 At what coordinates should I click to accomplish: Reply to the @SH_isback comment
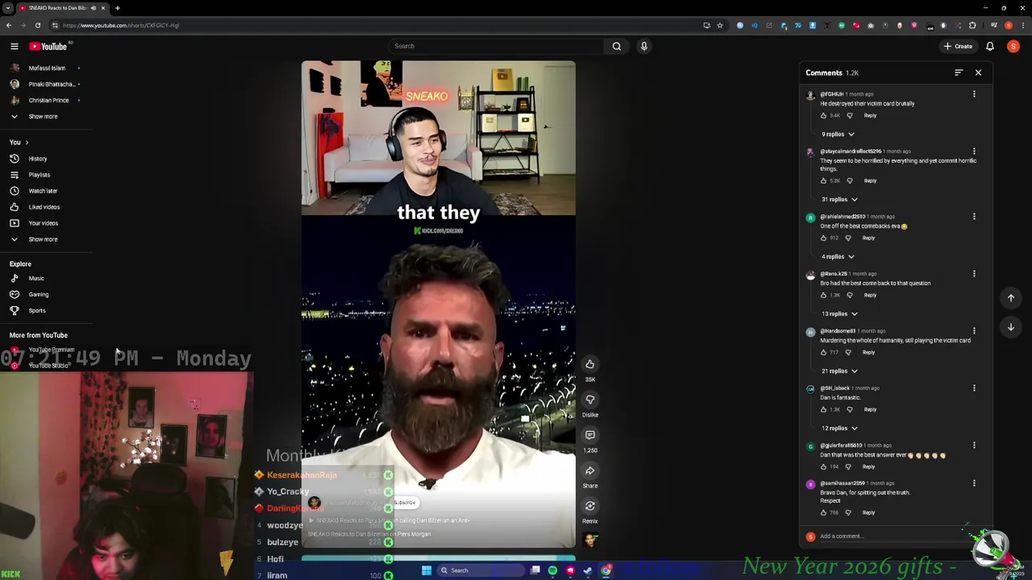click(x=870, y=409)
